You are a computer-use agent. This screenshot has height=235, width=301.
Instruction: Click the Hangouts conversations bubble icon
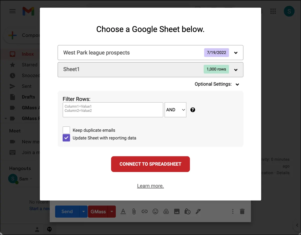point(49,229)
